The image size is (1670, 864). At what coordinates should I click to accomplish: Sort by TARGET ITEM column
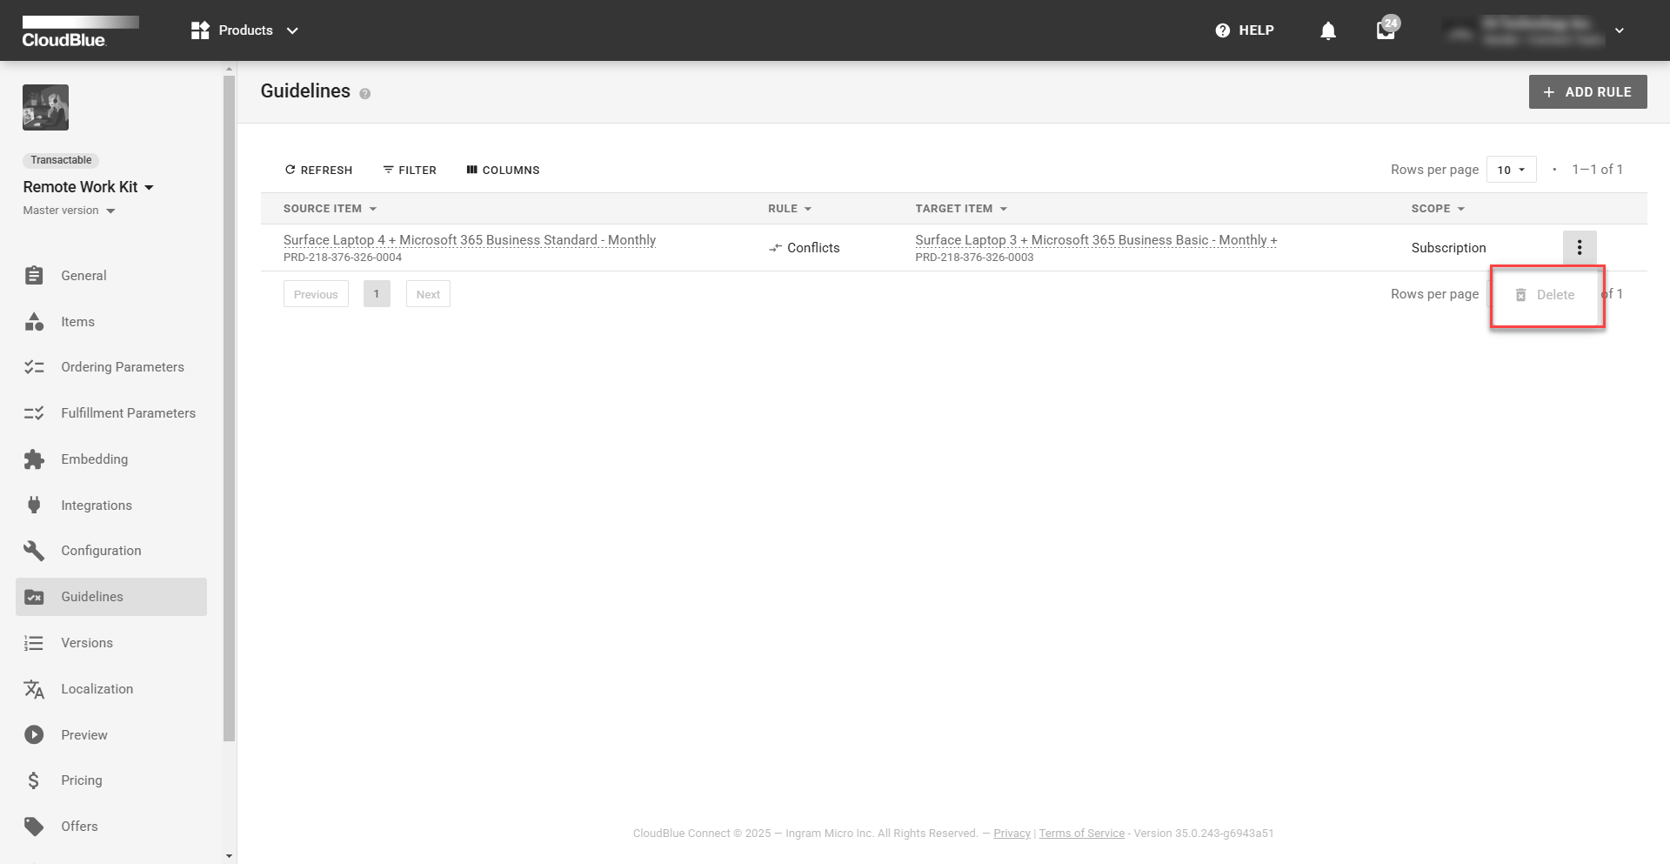(961, 209)
